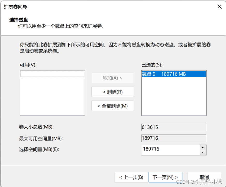Viewport: 226px width, 187px height.
Task: Click the 卷大小总数 value field
Action: 173,127
